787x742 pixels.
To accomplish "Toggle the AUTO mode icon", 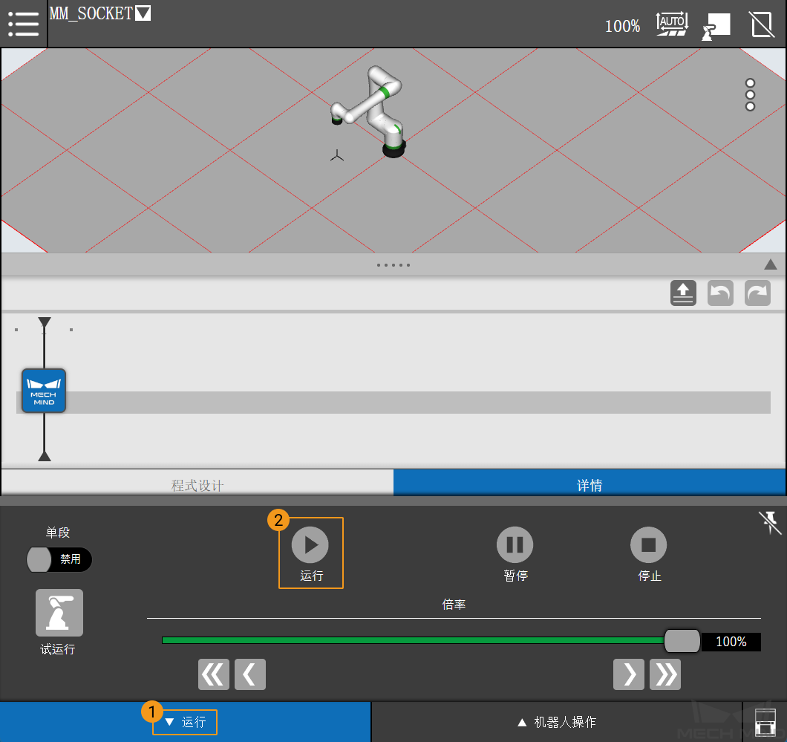I will (x=672, y=24).
